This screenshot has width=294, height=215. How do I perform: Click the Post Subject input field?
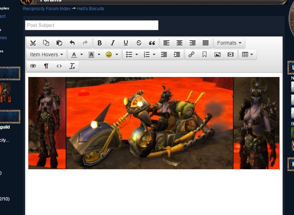pos(92,25)
